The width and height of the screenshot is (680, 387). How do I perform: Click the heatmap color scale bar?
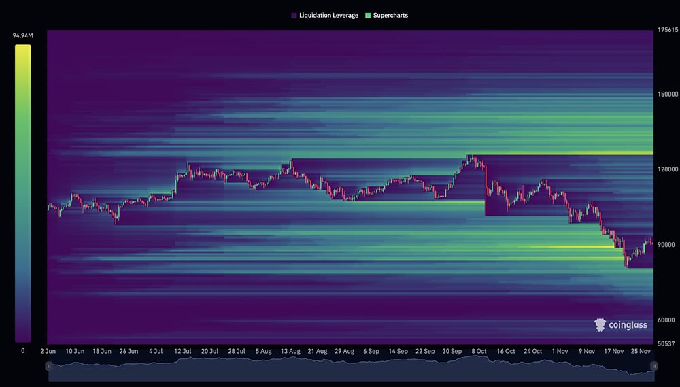click(x=23, y=193)
